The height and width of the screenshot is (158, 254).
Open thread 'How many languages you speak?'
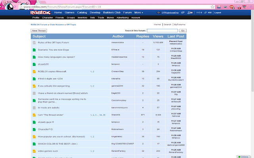(x=56, y=57)
